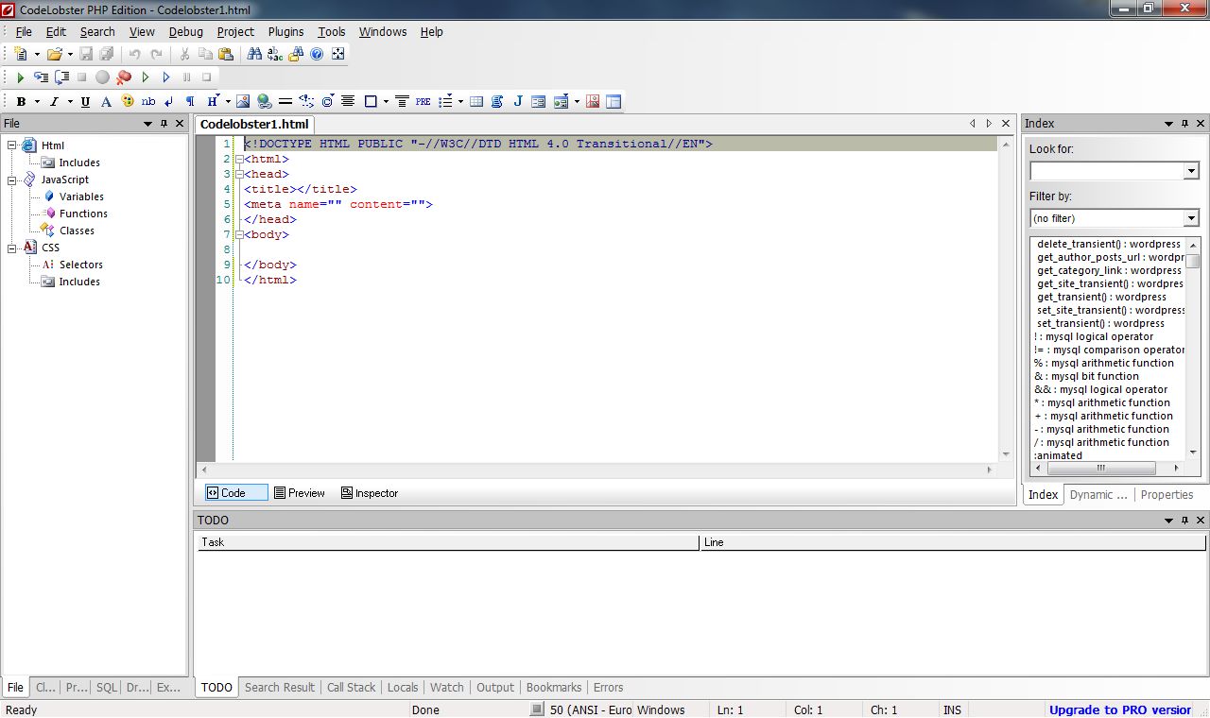Insert an image with the picture icon
Screen dimensions: 1210x718
pos(243,101)
